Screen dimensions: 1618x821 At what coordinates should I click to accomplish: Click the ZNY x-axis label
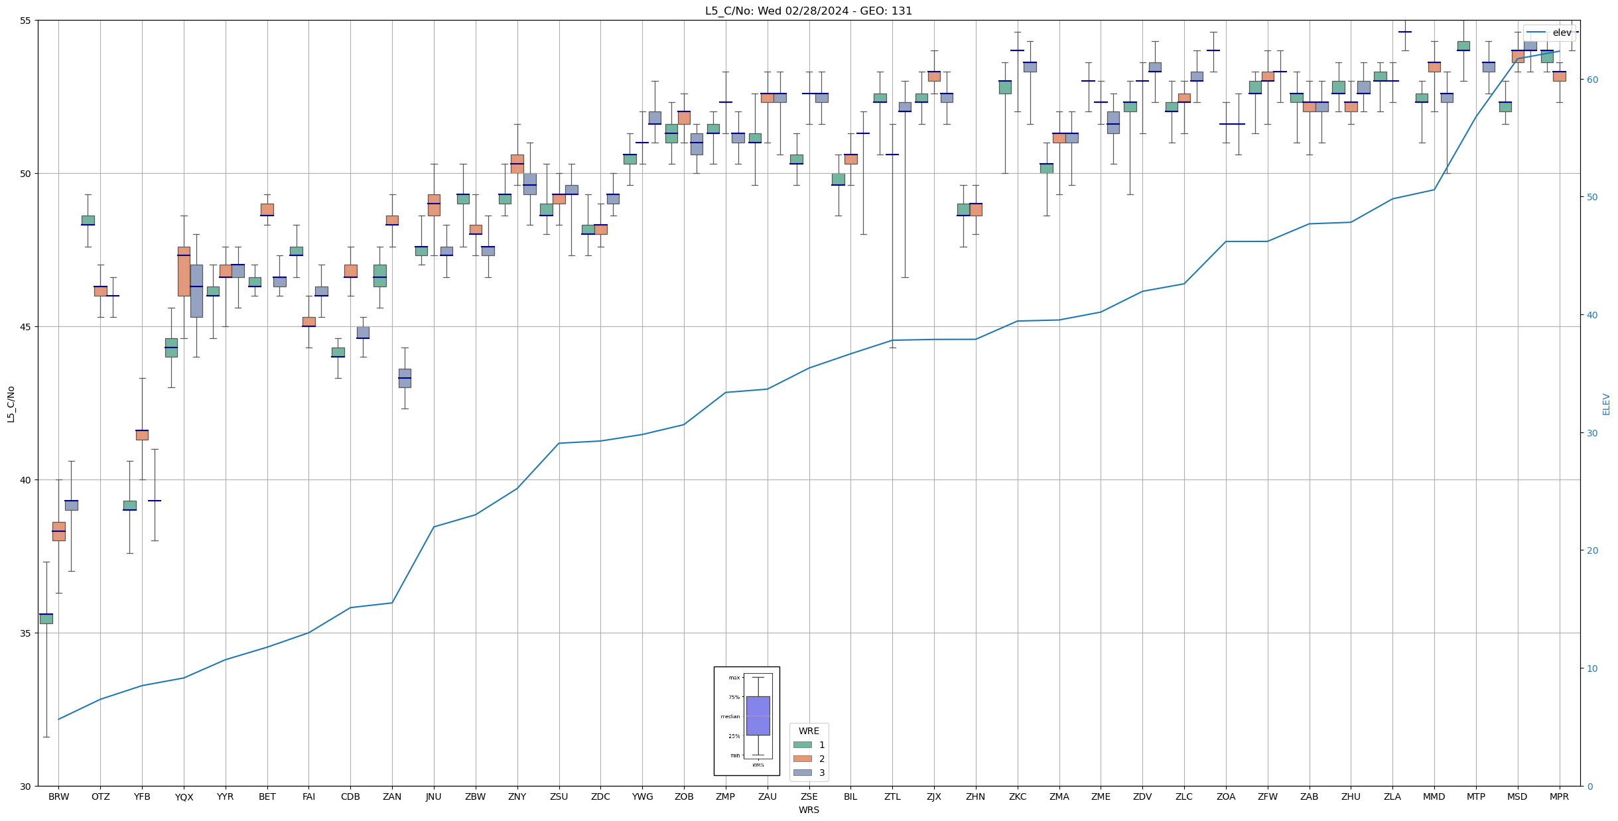click(517, 796)
